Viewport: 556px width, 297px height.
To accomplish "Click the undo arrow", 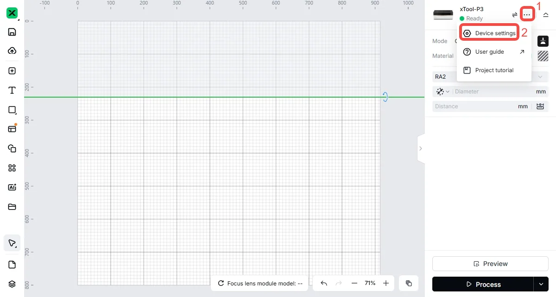I will pos(324,283).
